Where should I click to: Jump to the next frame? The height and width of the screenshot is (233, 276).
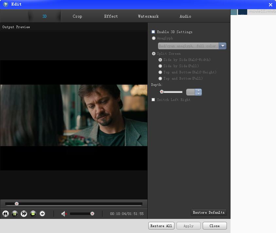(42, 214)
